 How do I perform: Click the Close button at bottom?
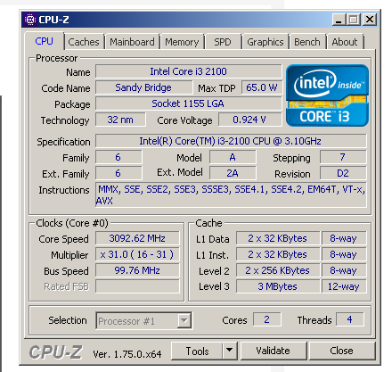tap(342, 351)
